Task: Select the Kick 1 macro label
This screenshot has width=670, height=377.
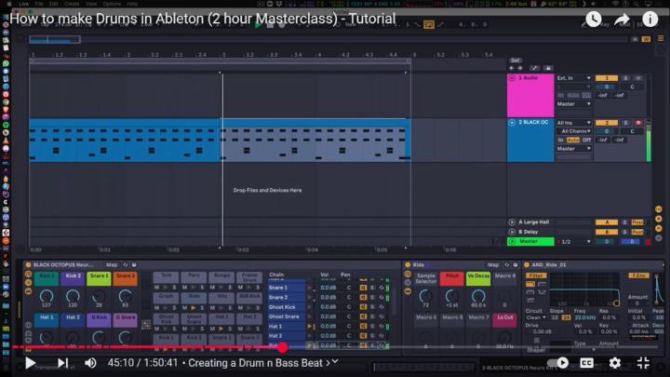Action: click(47, 276)
